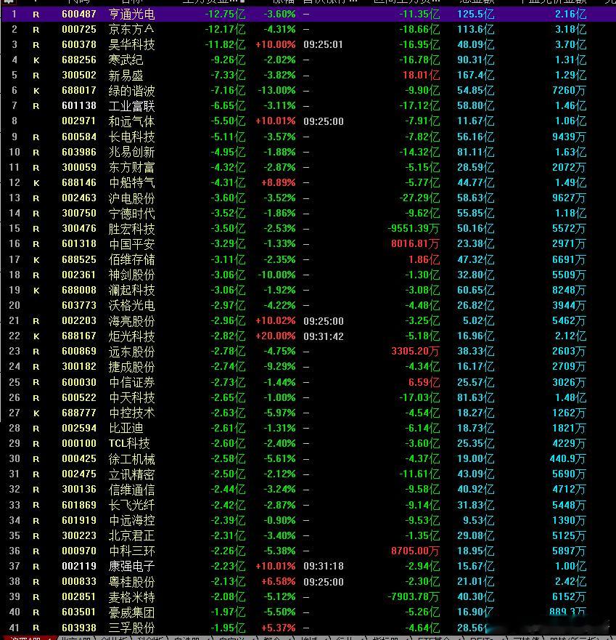Click stock code 600584 for 长电科技
The image size is (616, 640).
click(x=79, y=137)
